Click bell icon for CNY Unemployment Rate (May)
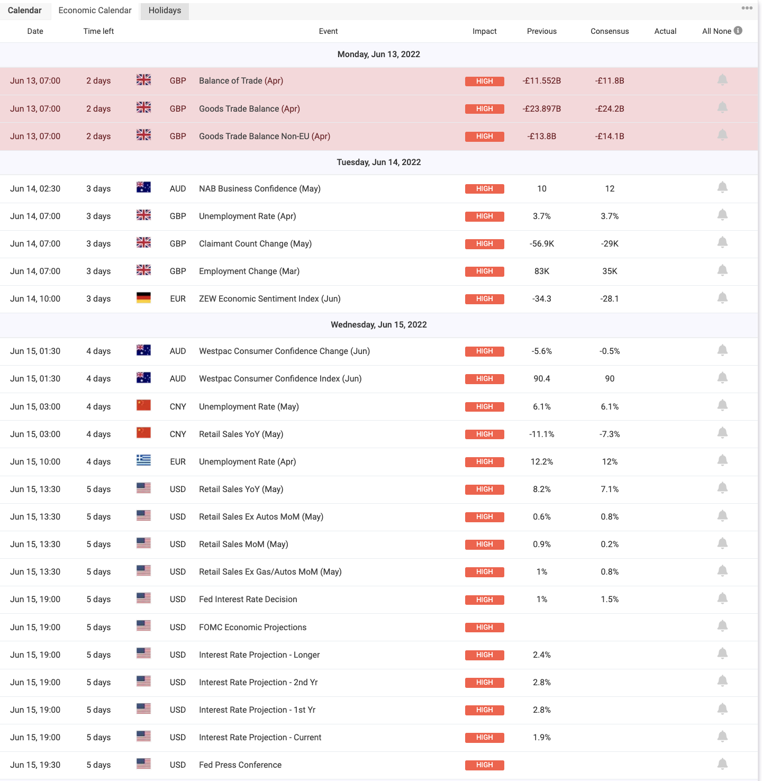Image resolution: width=762 pixels, height=781 pixels. (x=722, y=405)
